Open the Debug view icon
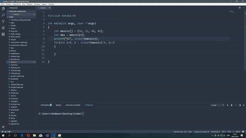 point(3,28)
